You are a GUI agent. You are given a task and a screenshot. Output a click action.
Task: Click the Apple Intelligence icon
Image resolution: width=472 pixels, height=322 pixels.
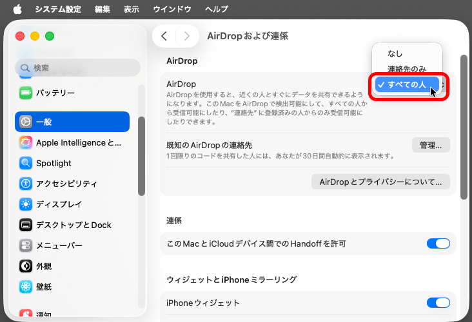click(x=26, y=142)
